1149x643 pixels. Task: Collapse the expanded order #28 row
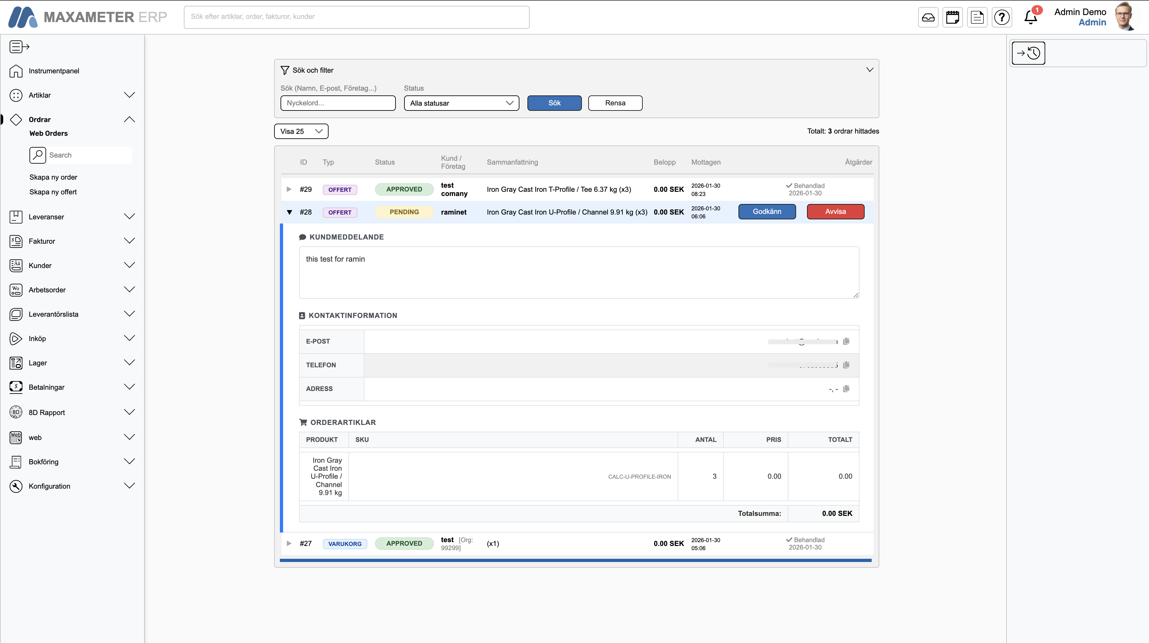click(289, 212)
